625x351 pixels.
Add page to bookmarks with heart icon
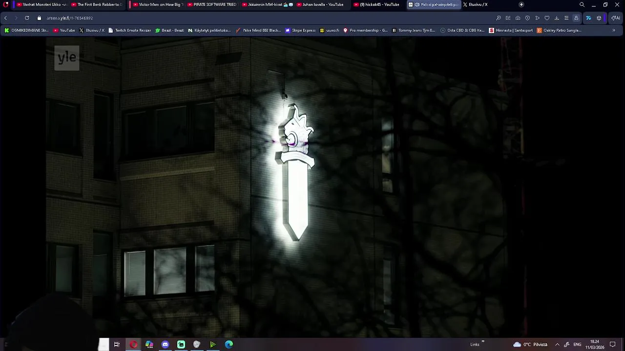(x=547, y=18)
